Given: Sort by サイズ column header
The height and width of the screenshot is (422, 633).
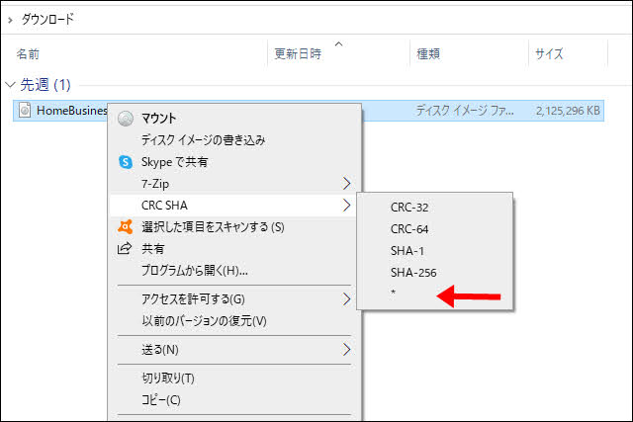Looking at the screenshot, I should coord(549,53).
